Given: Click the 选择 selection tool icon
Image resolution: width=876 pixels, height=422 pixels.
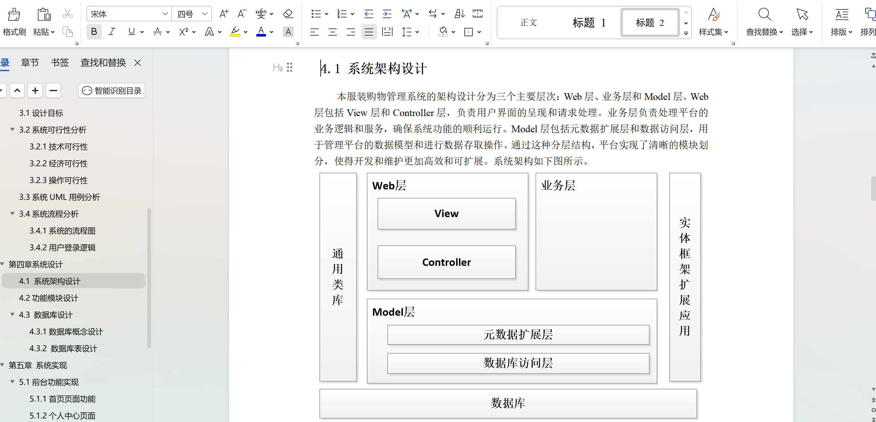Looking at the screenshot, I should coord(802,22).
